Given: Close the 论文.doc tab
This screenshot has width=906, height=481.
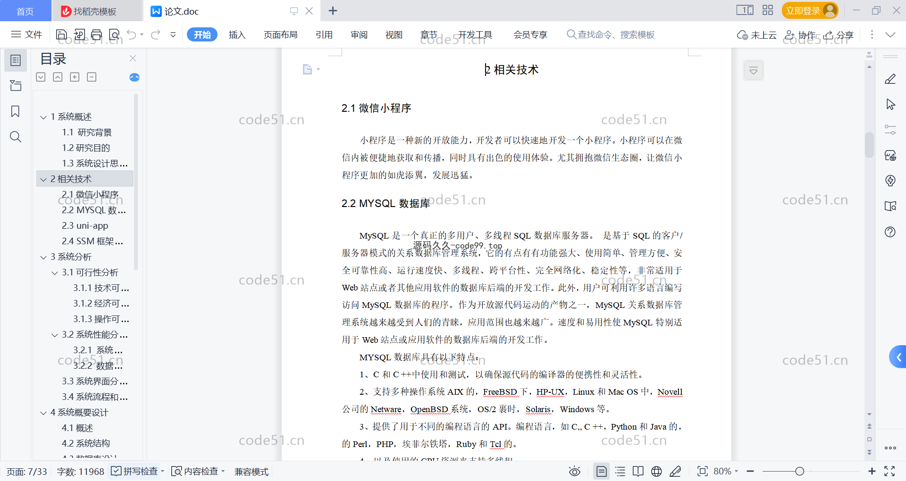Looking at the screenshot, I should [x=309, y=11].
